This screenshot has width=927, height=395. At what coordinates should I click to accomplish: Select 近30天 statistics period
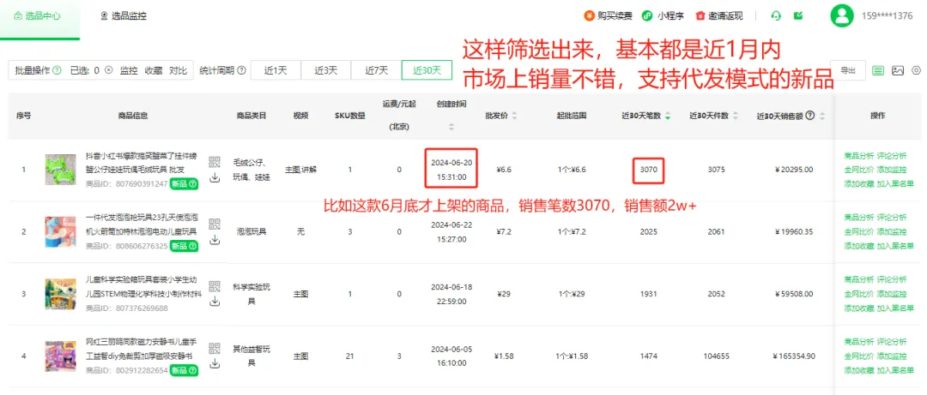tap(427, 70)
